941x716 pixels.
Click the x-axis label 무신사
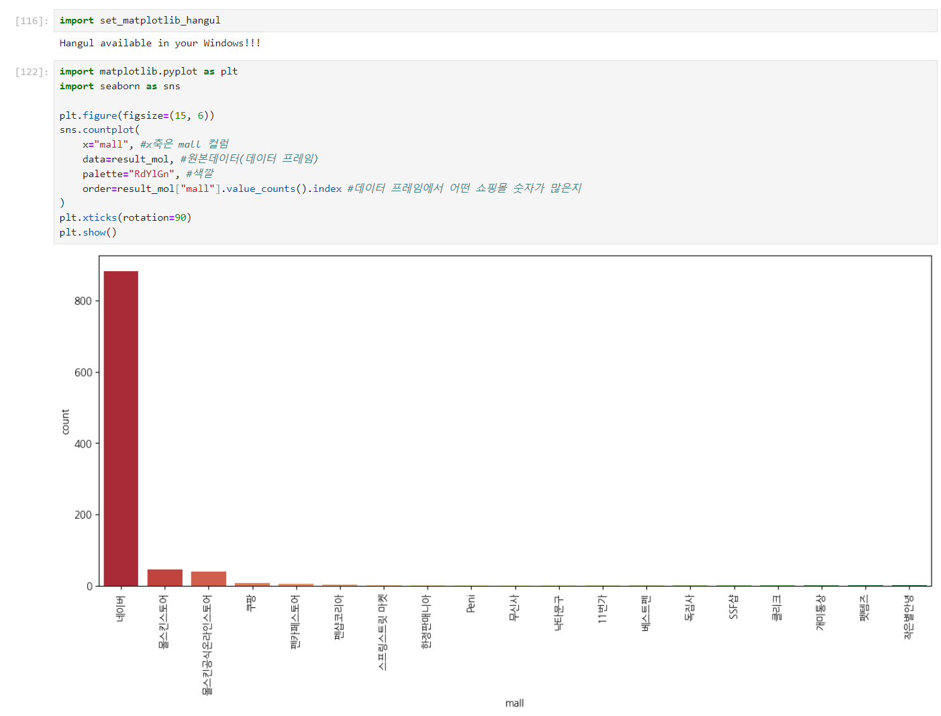(x=514, y=608)
